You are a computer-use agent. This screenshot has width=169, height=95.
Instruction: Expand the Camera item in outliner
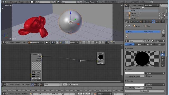127,13
